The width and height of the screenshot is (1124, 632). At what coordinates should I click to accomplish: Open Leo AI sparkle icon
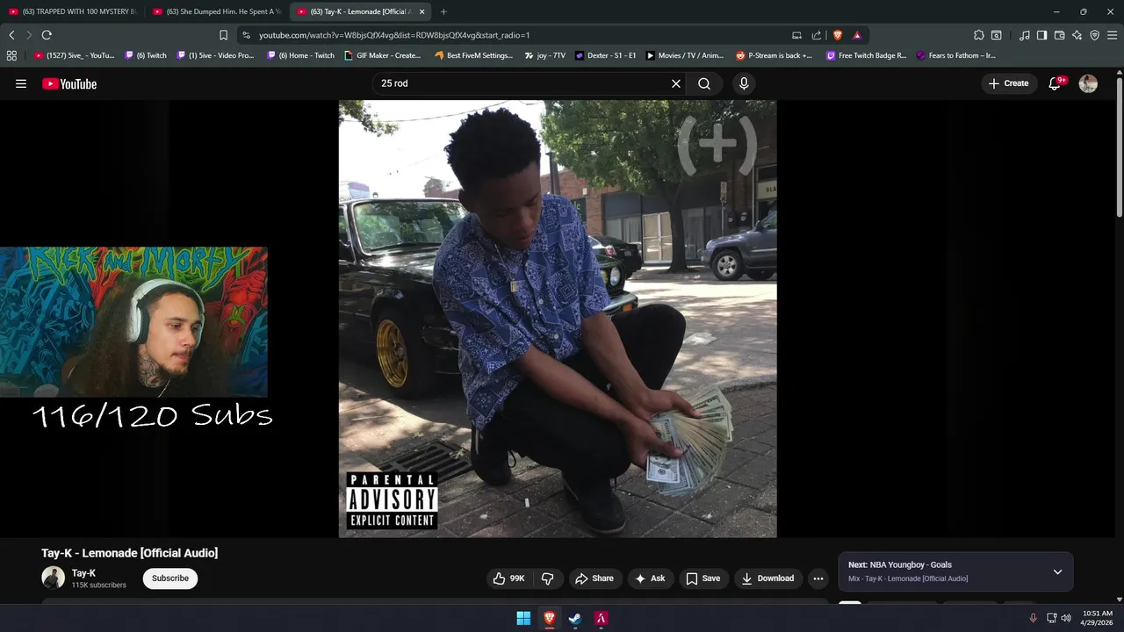coord(1077,35)
